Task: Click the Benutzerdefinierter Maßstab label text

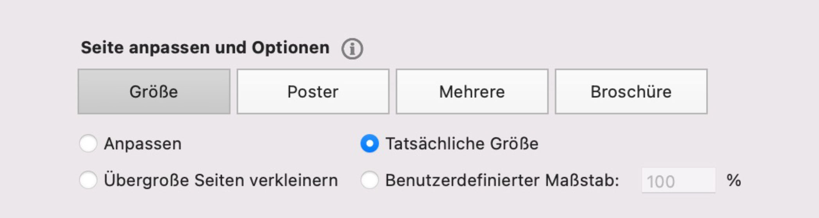Action: click(502, 181)
